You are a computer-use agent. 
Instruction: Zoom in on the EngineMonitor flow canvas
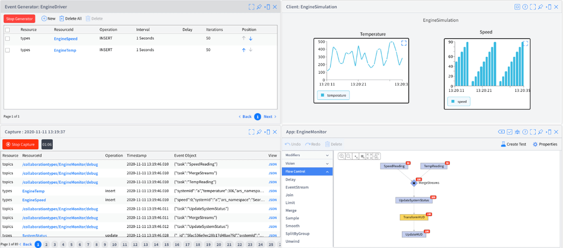pyautogui.click(x=342, y=156)
